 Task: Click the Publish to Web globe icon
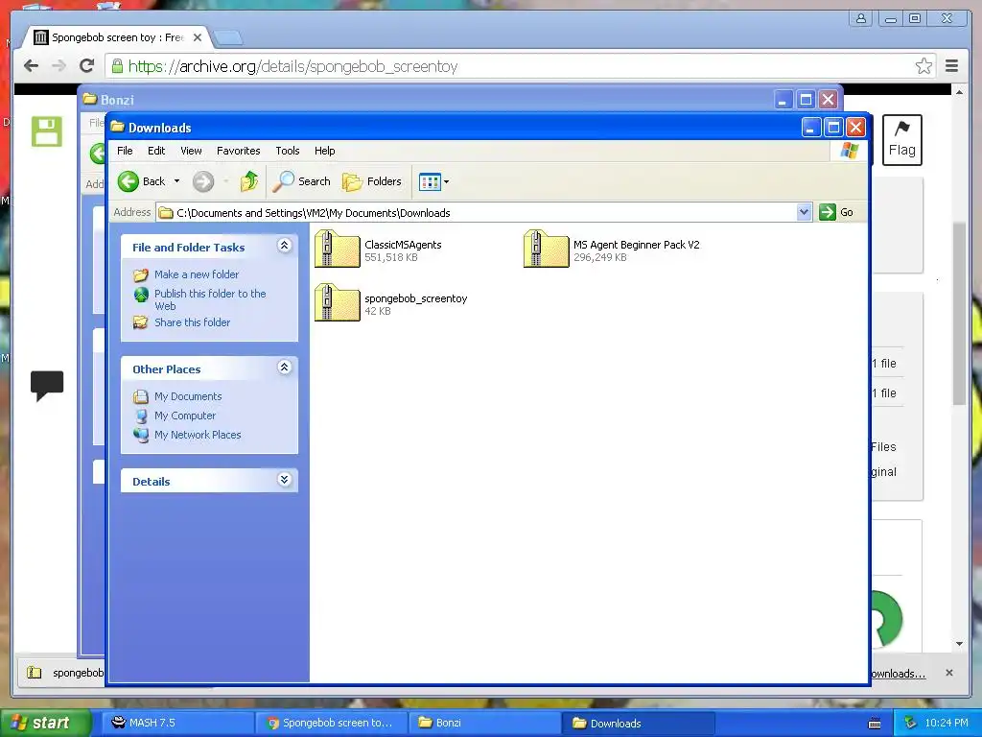click(141, 294)
